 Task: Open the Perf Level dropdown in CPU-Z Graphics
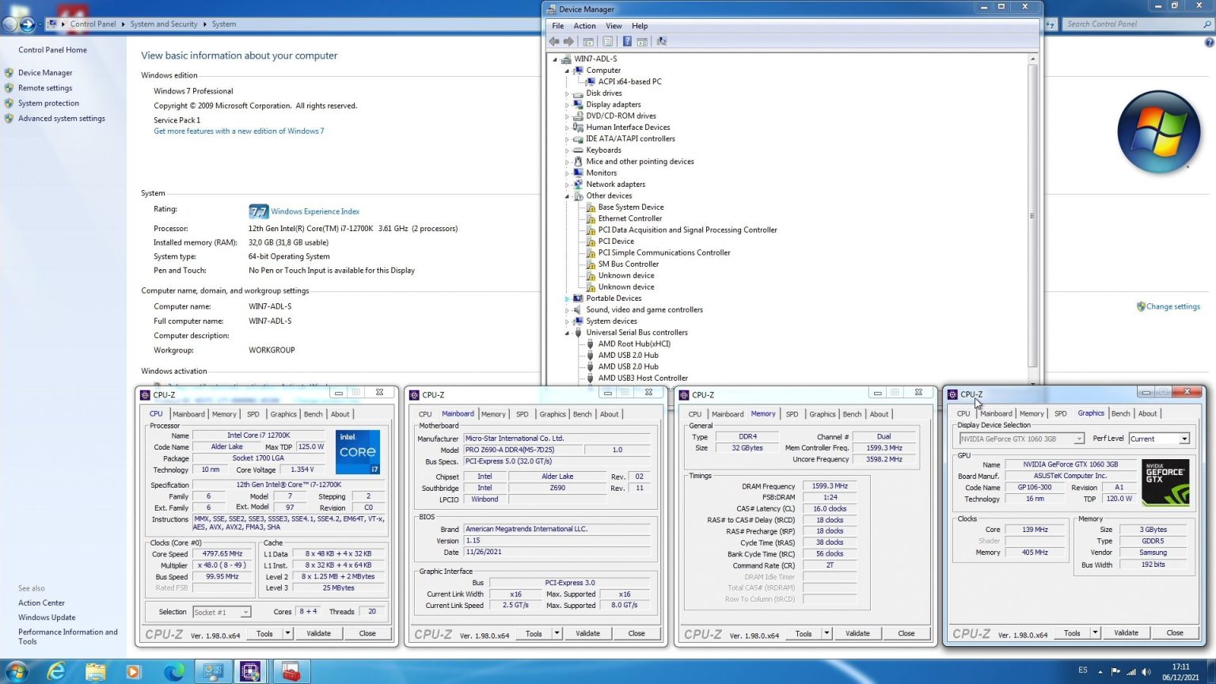(1184, 438)
